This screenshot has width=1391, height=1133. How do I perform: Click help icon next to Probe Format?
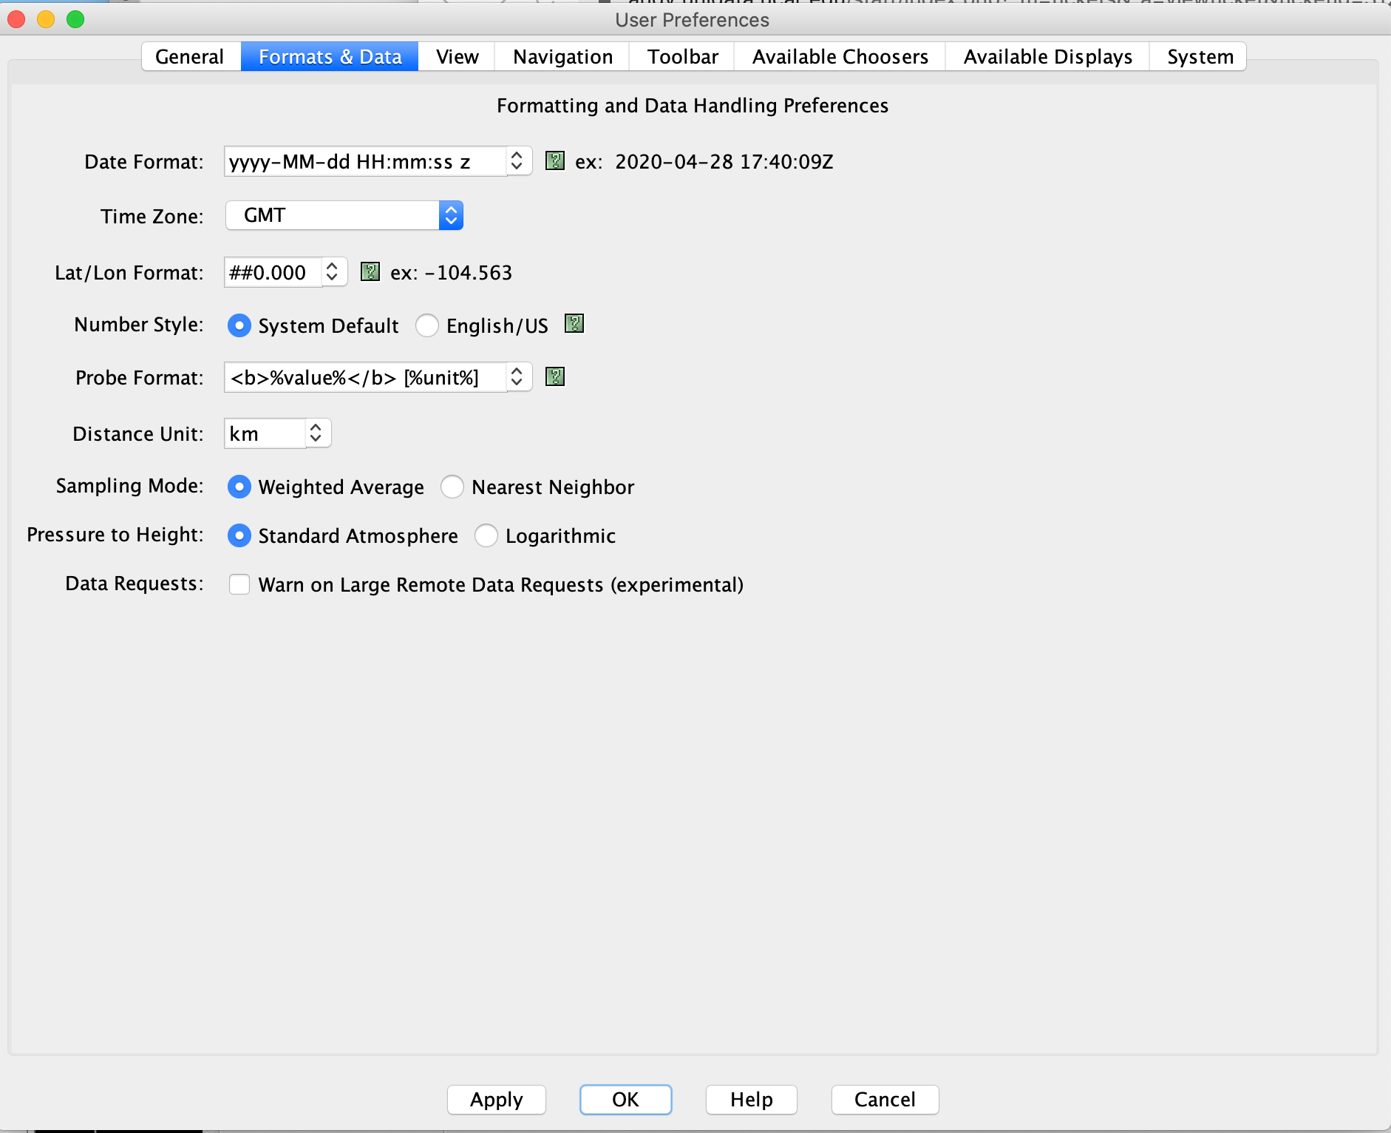tap(554, 377)
